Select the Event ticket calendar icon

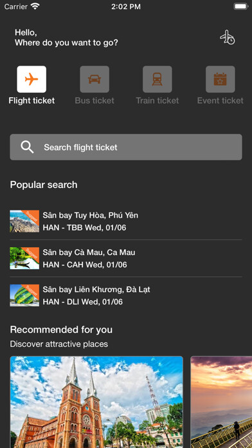coord(221,79)
